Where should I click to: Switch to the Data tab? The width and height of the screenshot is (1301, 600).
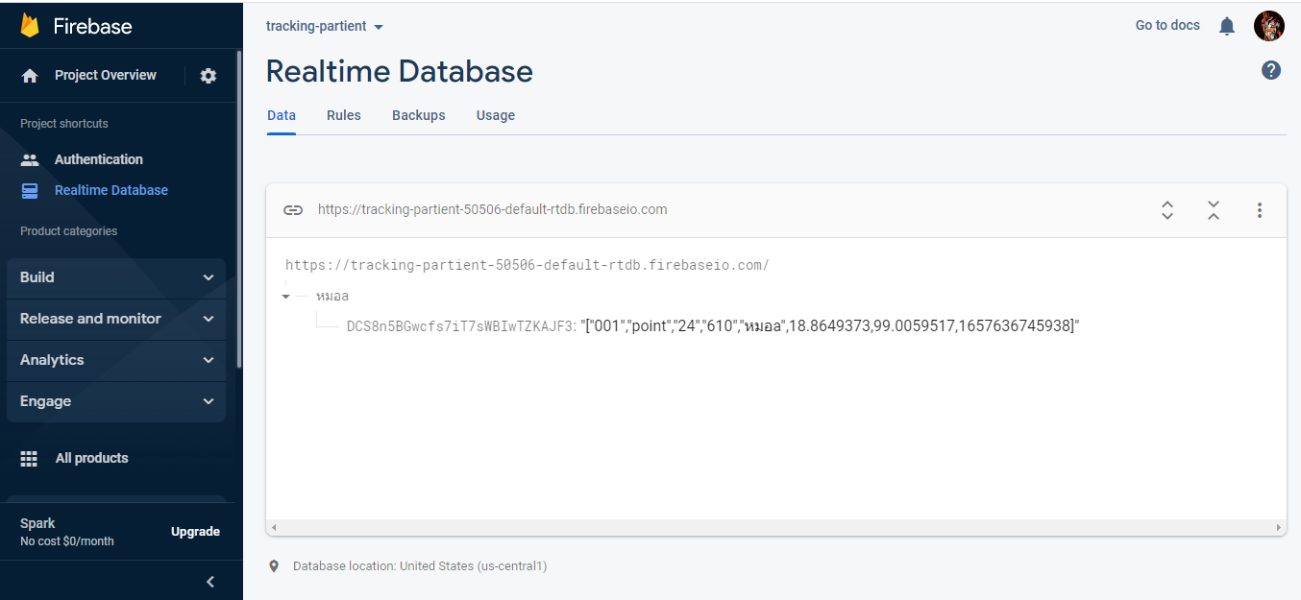282,115
